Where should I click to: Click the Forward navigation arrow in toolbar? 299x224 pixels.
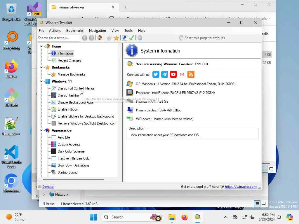[x=91, y=38]
